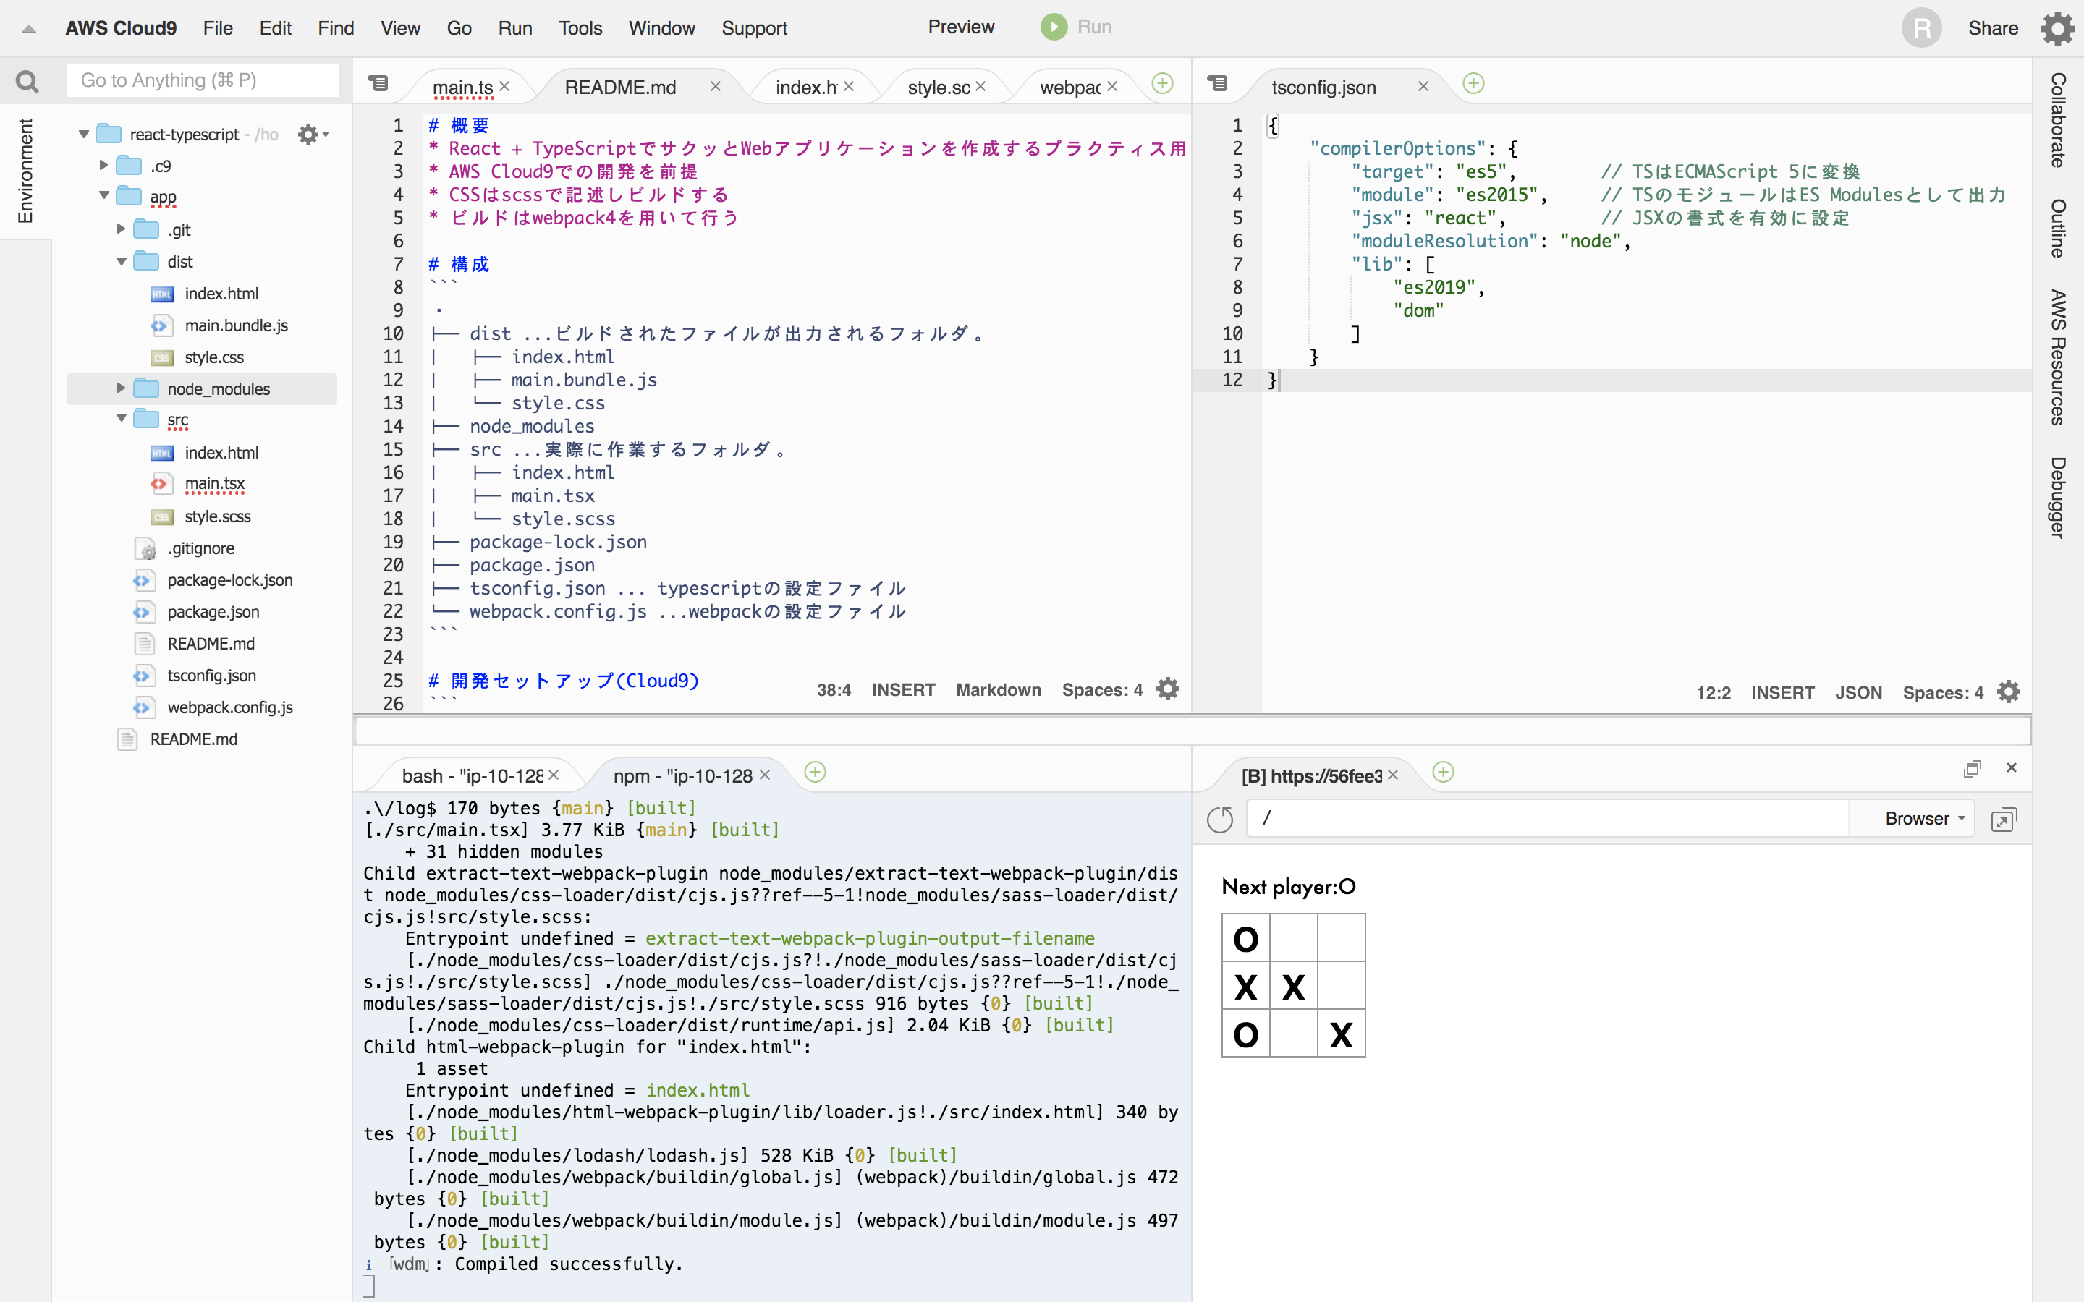Image resolution: width=2084 pixels, height=1302 pixels.
Task: Open environment tree settings gear
Action: (x=308, y=135)
